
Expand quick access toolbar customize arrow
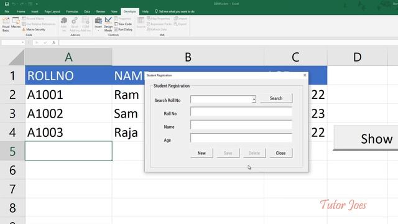coord(37,4)
